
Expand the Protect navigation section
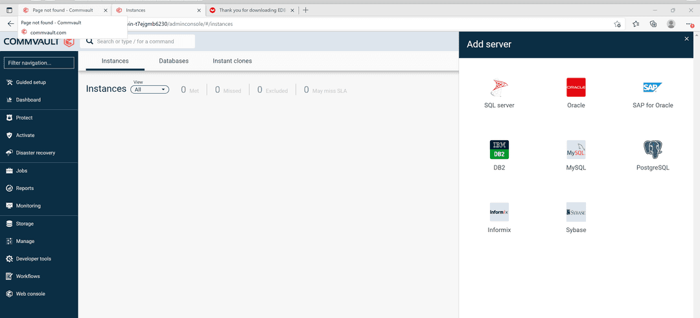[24, 118]
